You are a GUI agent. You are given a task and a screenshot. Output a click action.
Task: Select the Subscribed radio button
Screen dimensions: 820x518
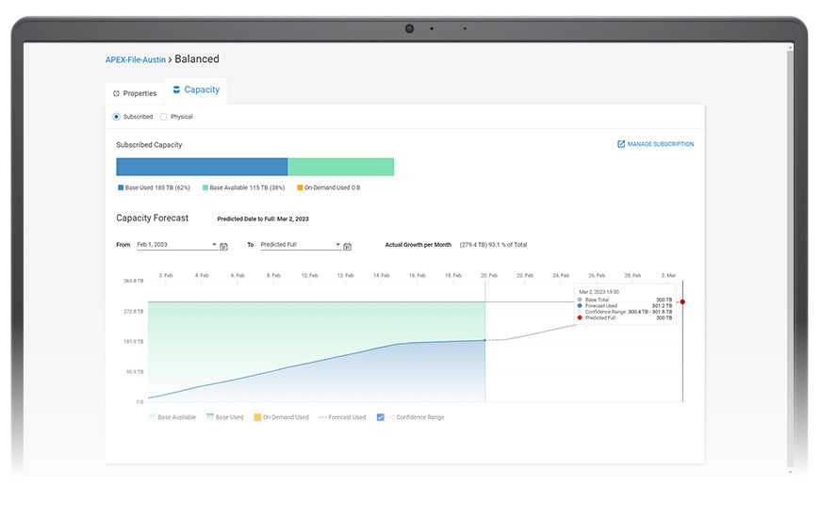click(x=116, y=117)
